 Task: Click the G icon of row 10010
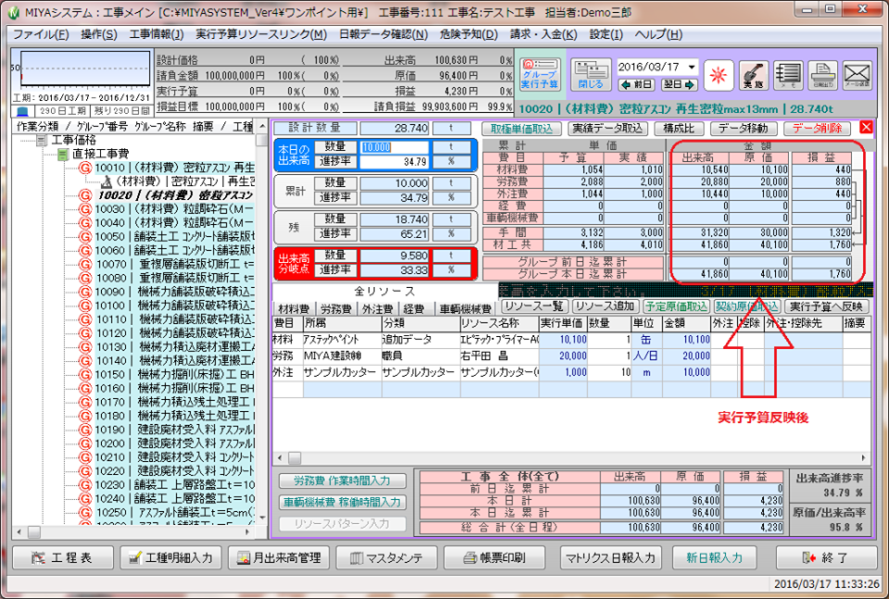point(85,168)
